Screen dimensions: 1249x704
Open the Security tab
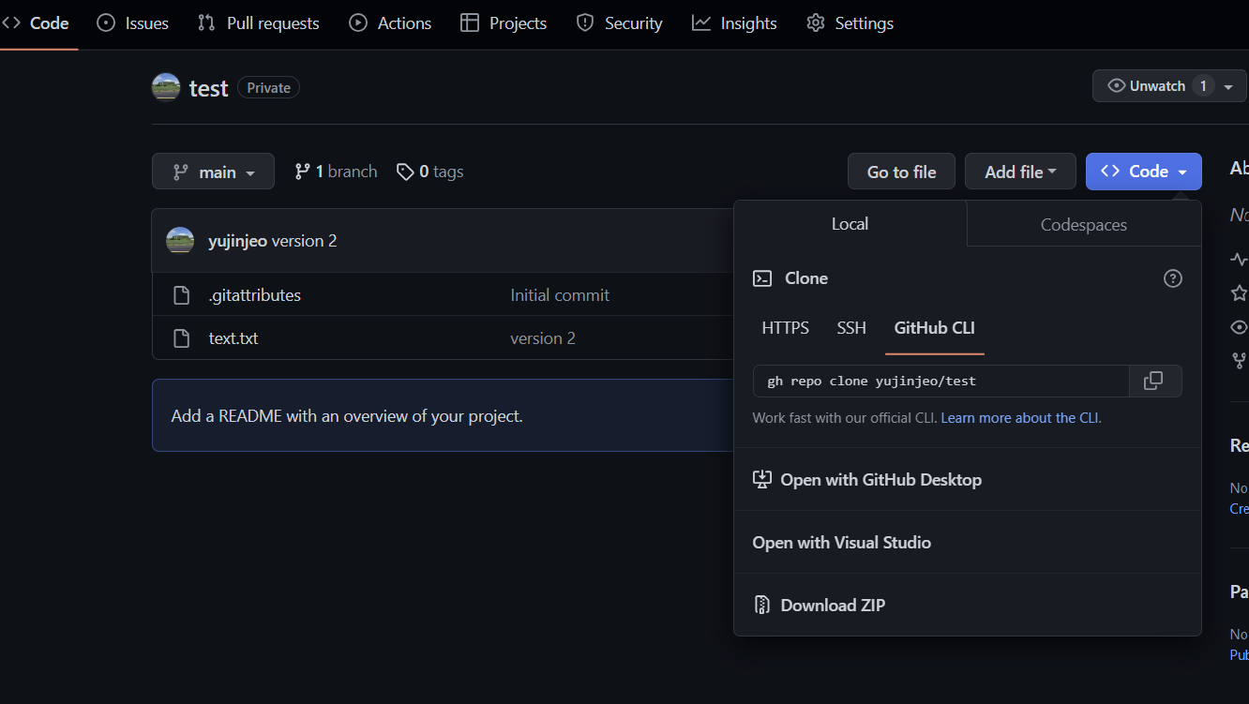click(x=619, y=23)
